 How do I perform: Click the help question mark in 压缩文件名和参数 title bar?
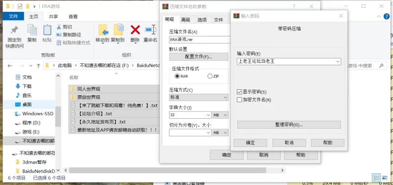tap(294, 6)
